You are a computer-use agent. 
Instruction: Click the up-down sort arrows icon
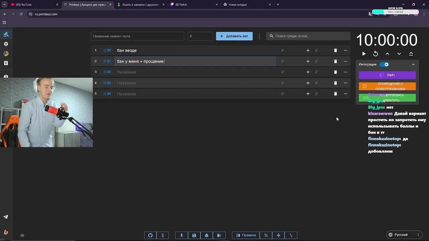(x=291, y=235)
